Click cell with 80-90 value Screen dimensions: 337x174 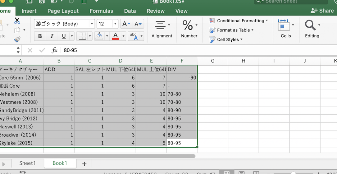click(182, 110)
